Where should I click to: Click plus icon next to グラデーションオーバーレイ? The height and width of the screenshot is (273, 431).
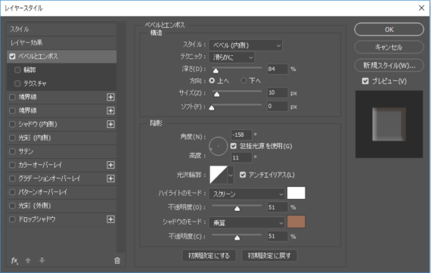tap(110, 178)
